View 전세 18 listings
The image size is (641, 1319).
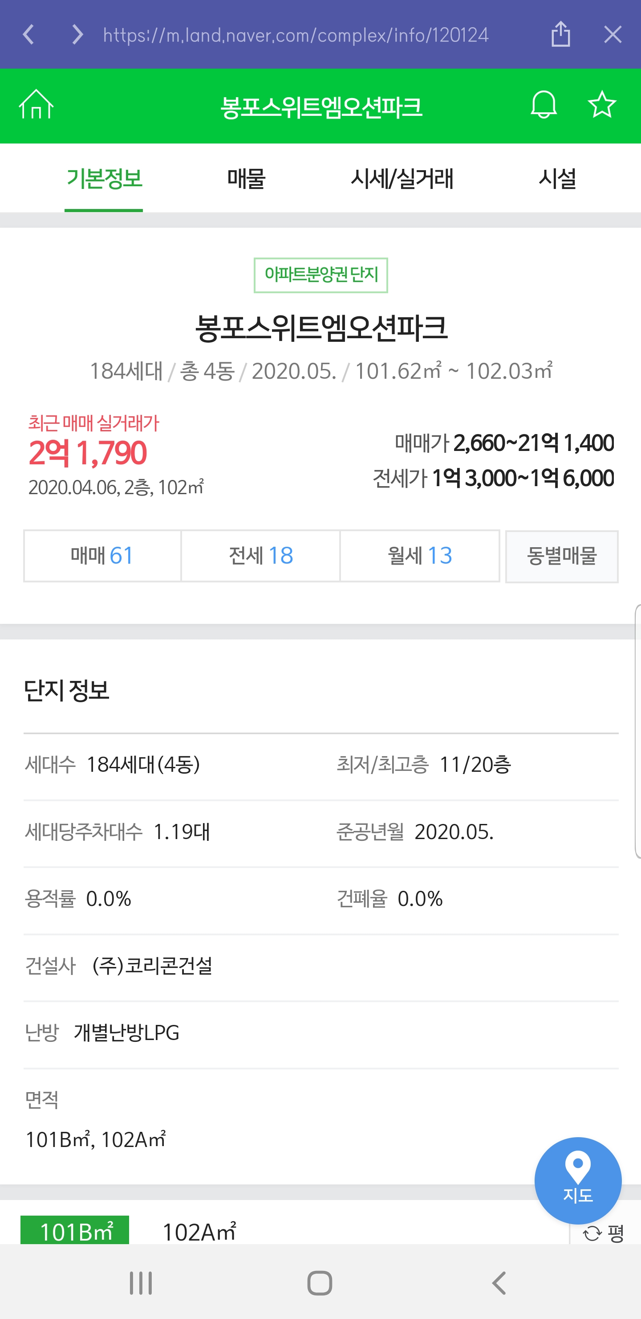pos(260,556)
